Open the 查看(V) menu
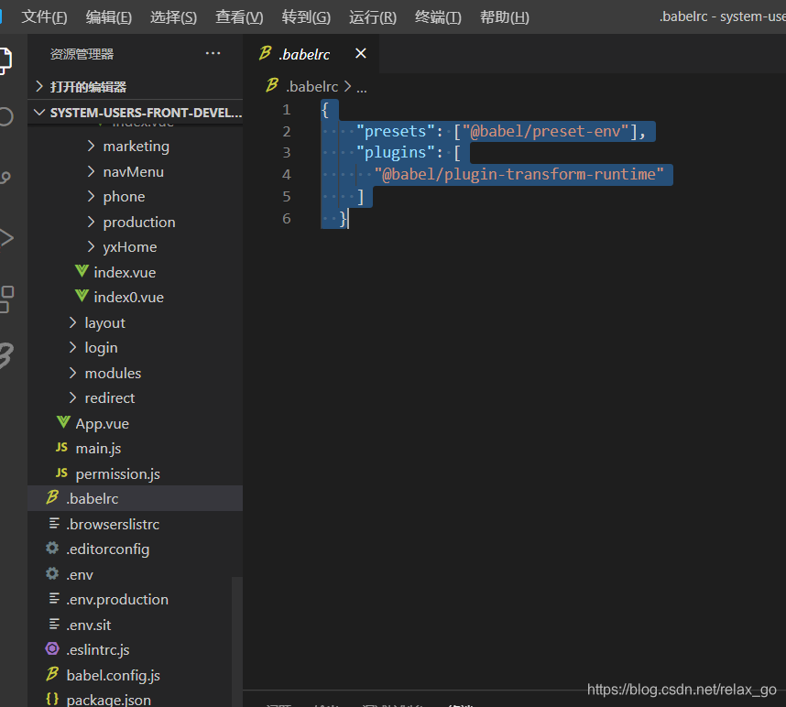Viewport: 786px width, 707px height. (239, 17)
